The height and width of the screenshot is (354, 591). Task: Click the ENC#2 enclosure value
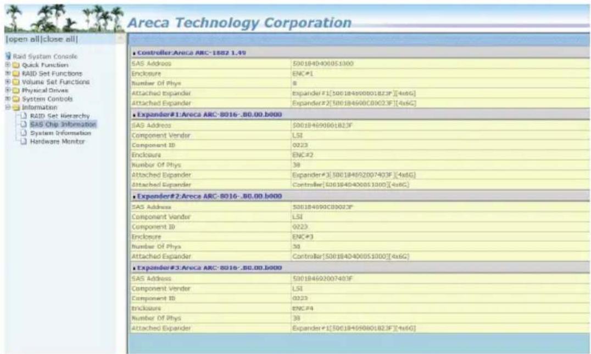click(303, 155)
